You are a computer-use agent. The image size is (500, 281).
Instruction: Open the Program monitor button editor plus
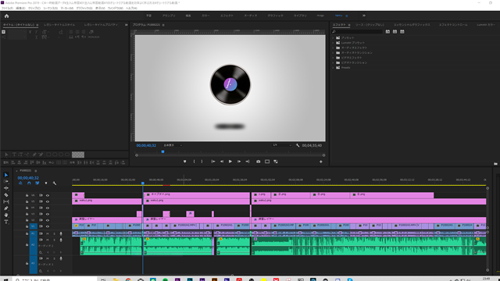click(321, 162)
